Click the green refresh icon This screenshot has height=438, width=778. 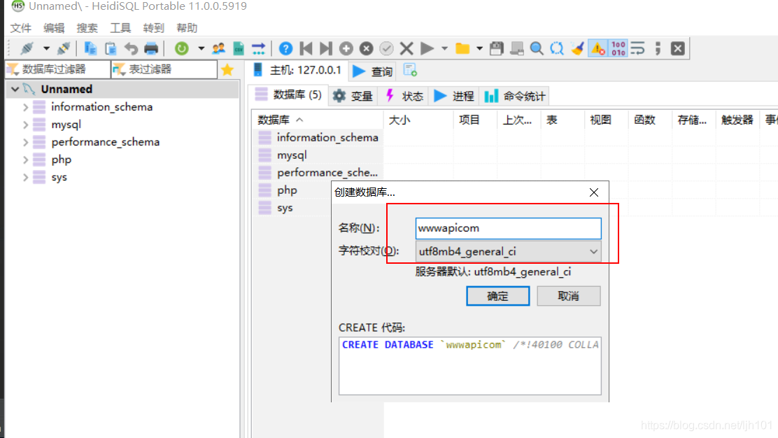coord(182,48)
